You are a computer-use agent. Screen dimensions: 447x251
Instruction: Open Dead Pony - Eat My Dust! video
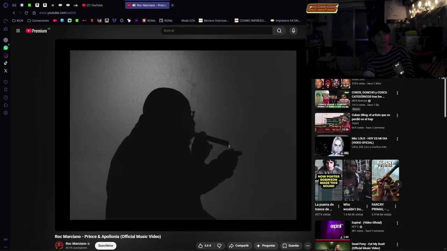[368, 246]
